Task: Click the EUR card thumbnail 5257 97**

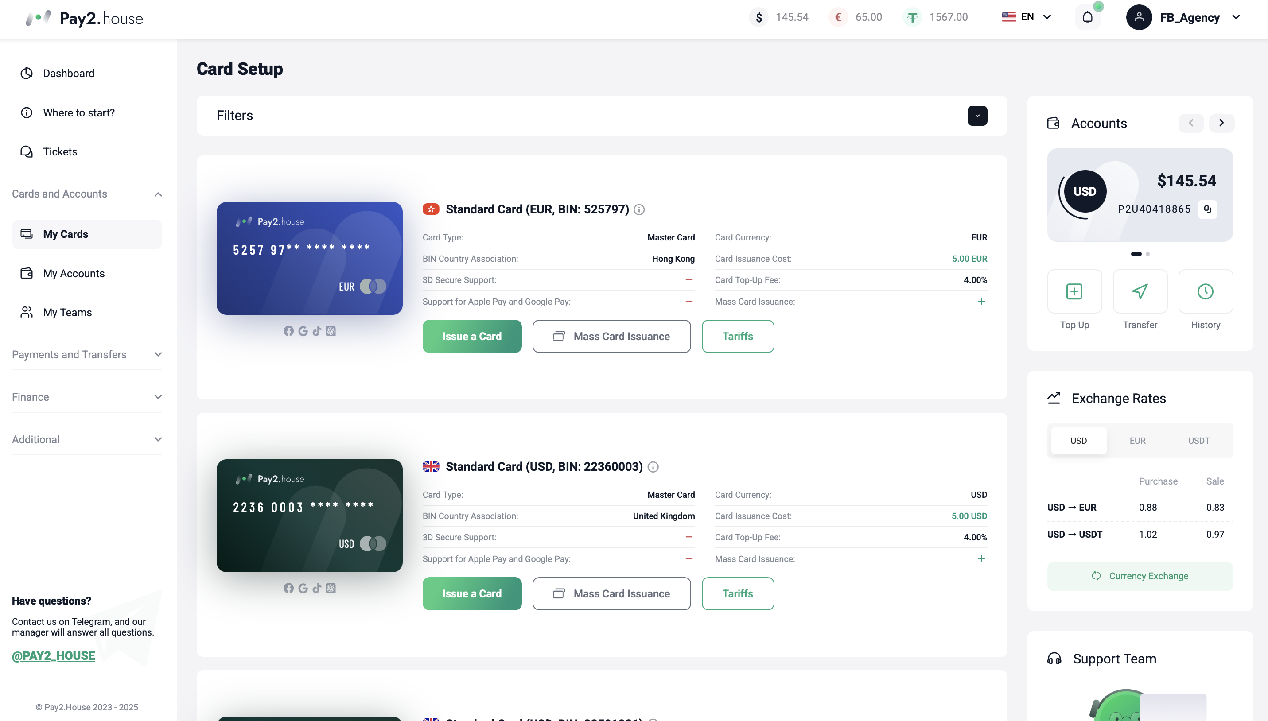Action: [310, 259]
